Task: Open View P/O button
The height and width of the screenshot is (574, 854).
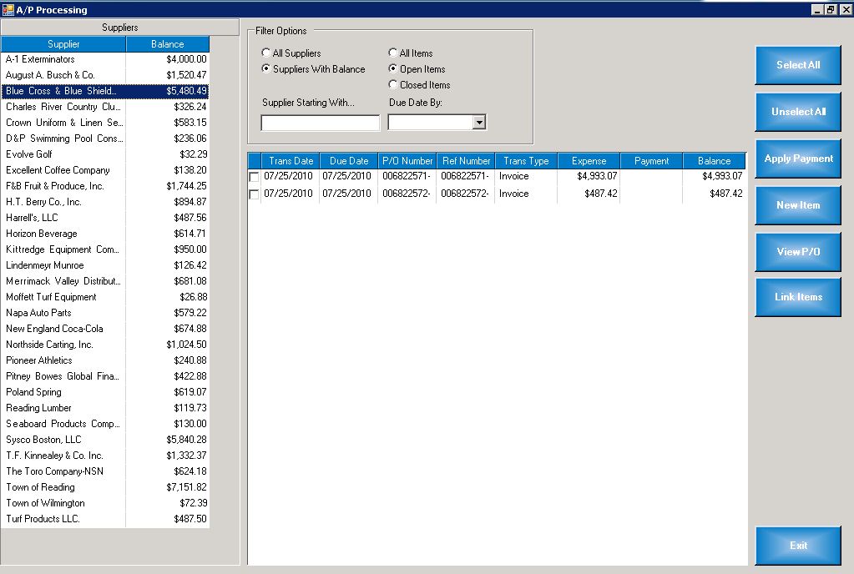Action: 798,252
